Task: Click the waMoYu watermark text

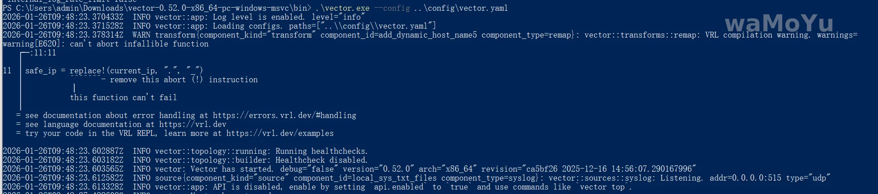Action: [779, 23]
